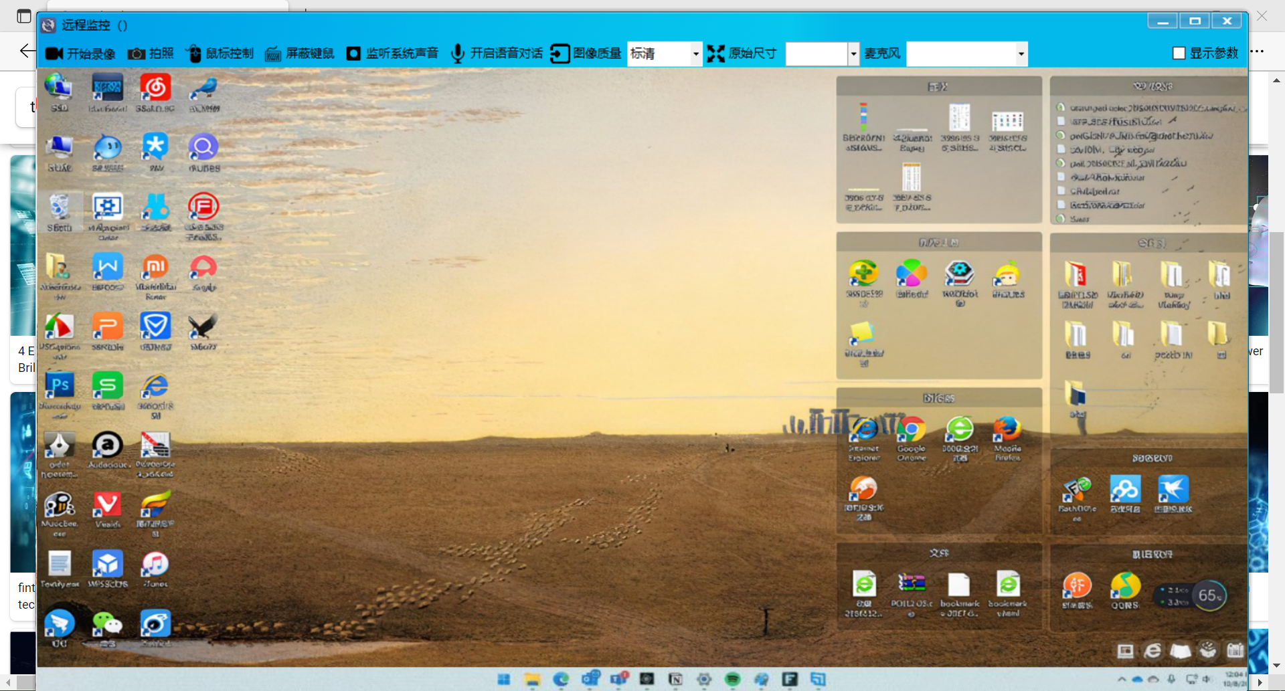The height and width of the screenshot is (691, 1285).
Task: Take a snapshot using 拍照 camera icon
Action: tap(151, 54)
